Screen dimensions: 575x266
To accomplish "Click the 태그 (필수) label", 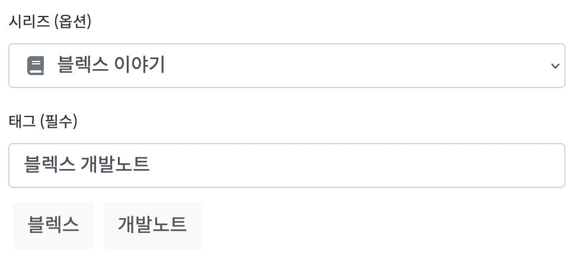I will 43,122.
